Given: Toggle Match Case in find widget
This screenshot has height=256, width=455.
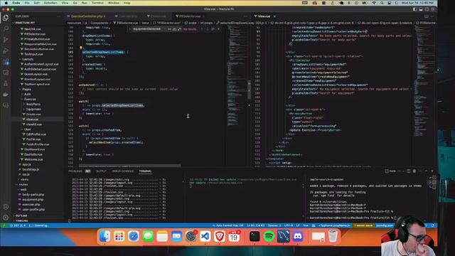Looking at the screenshot, I should pyautogui.click(x=169, y=29).
